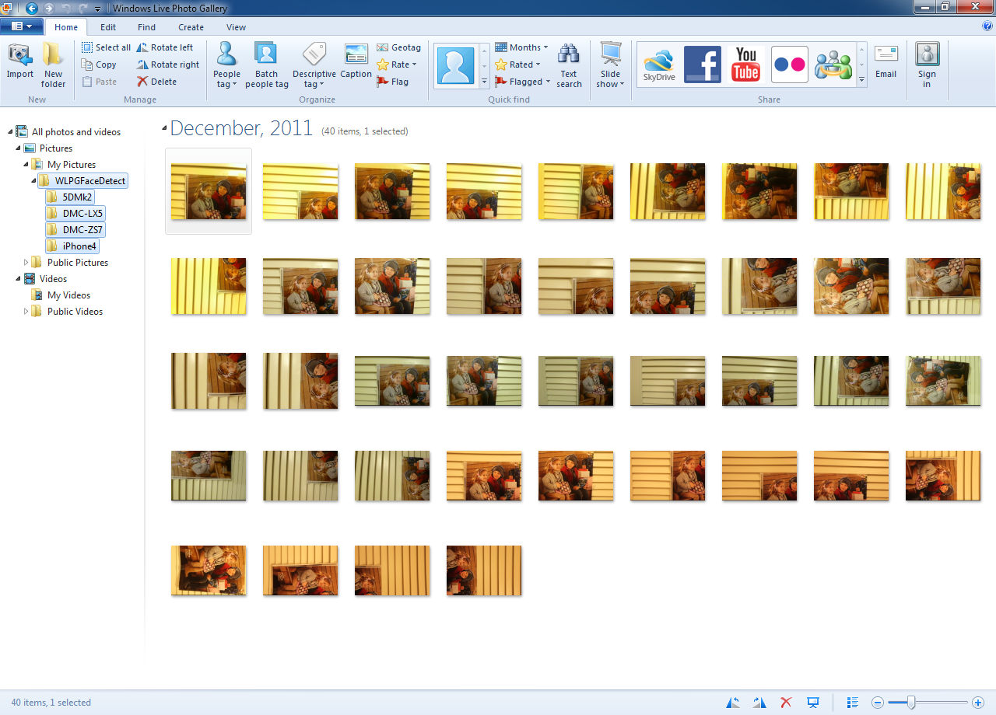
Task: Share to YouTube
Action: point(746,65)
